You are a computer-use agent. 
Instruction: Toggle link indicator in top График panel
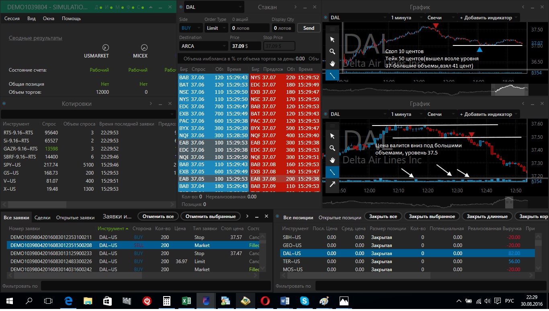click(325, 17)
